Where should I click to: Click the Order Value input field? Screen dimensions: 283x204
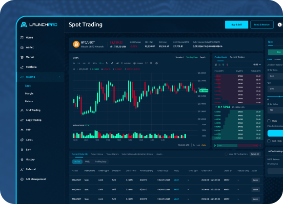pyautogui.click(x=275, y=110)
